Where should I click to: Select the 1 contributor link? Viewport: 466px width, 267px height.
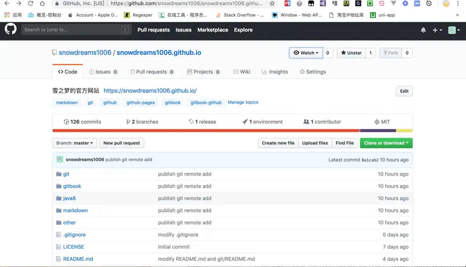point(322,121)
